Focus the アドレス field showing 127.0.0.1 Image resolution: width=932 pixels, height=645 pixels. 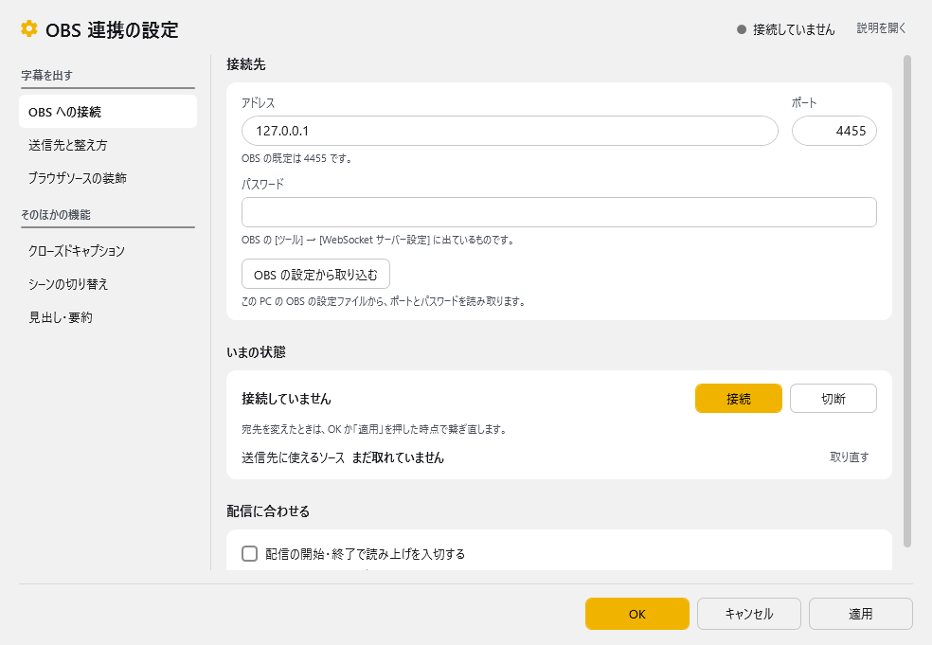(x=510, y=131)
